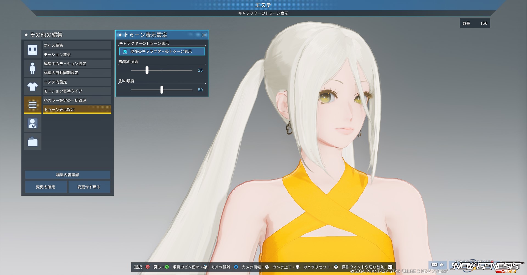The height and width of the screenshot is (275, 527).
Task: Open the T-shirt outfit category icon
Action: 33,86
